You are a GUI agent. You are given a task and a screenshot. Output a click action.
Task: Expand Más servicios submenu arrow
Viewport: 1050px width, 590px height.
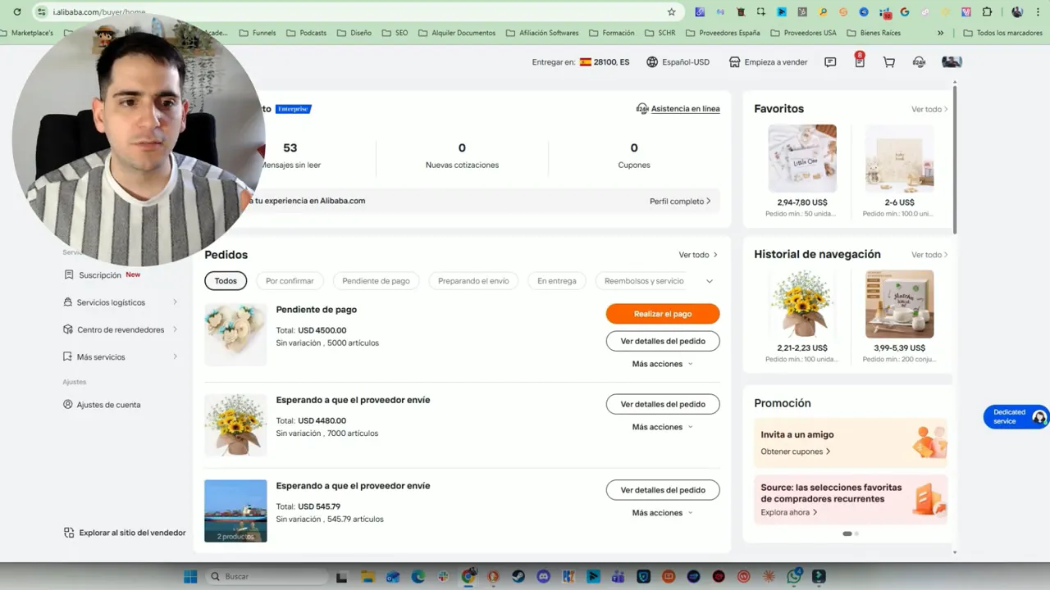pyautogui.click(x=175, y=356)
